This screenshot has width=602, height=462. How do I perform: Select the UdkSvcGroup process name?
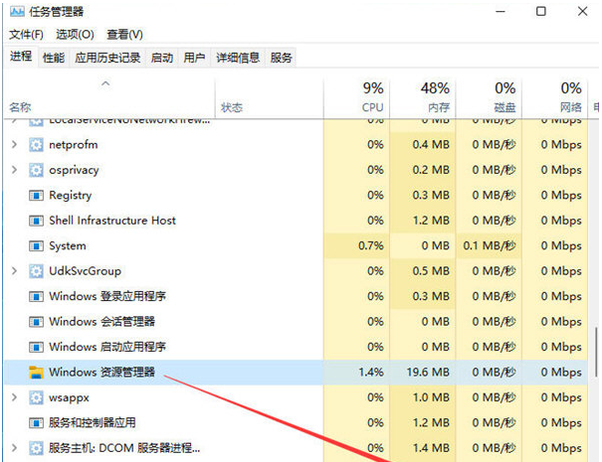pos(85,271)
